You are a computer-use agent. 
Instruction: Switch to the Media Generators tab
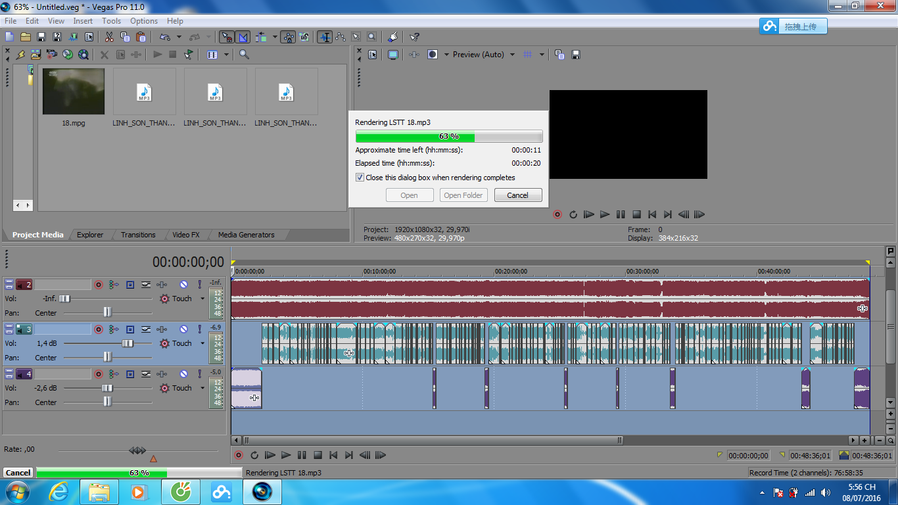coord(247,235)
